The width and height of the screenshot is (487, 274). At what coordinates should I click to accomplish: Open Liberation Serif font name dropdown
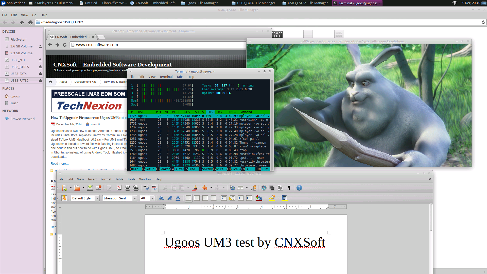pos(135,198)
